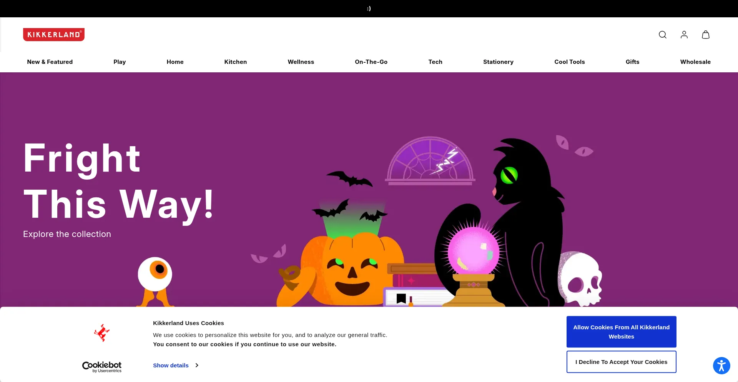This screenshot has height=382, width=738.
Task: Click the red frog cookie icon
Action: tap(102, 333)
